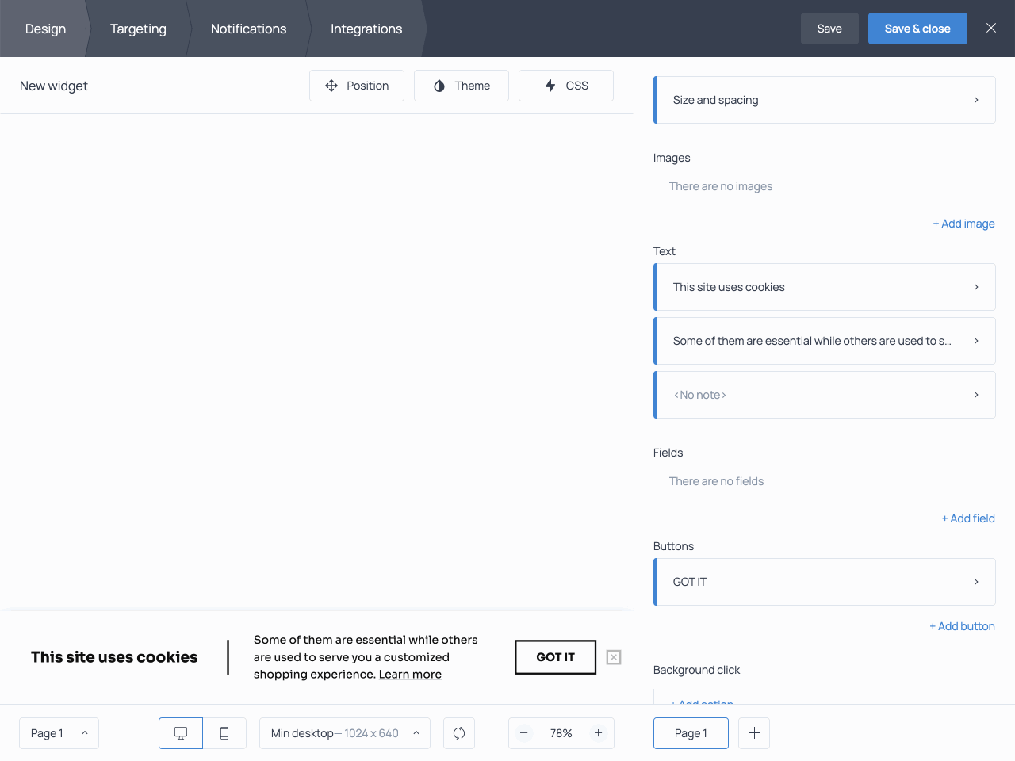
Task: Dismiss the cookie widget via its small x icon
Action: click(x=613, y=657)
